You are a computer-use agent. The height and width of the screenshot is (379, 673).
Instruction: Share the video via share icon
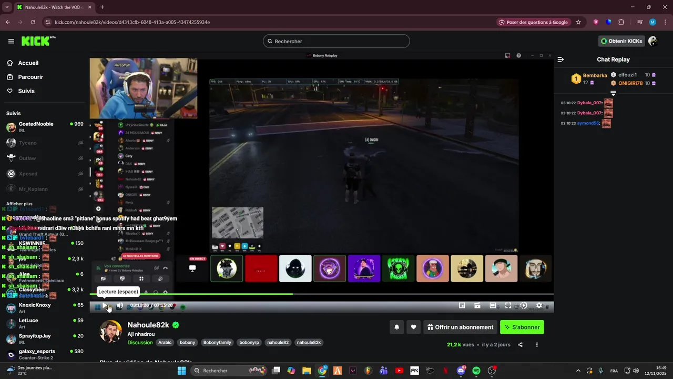[x=520, y=345]
